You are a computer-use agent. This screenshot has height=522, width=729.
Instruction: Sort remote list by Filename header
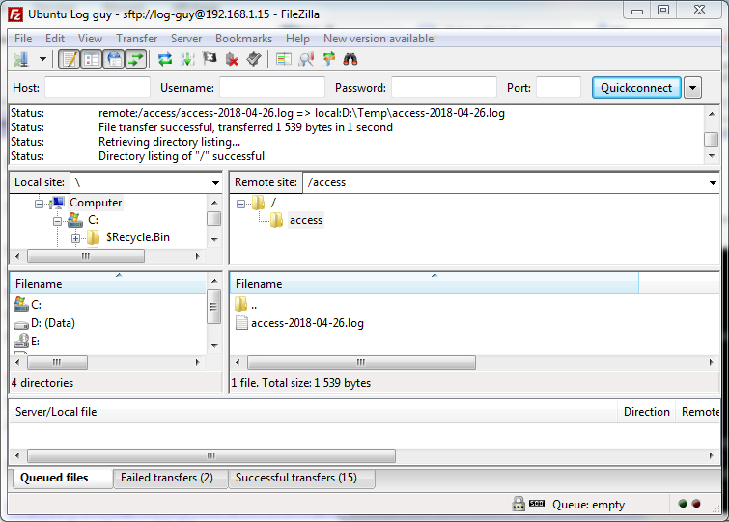[x=435, y=284]
